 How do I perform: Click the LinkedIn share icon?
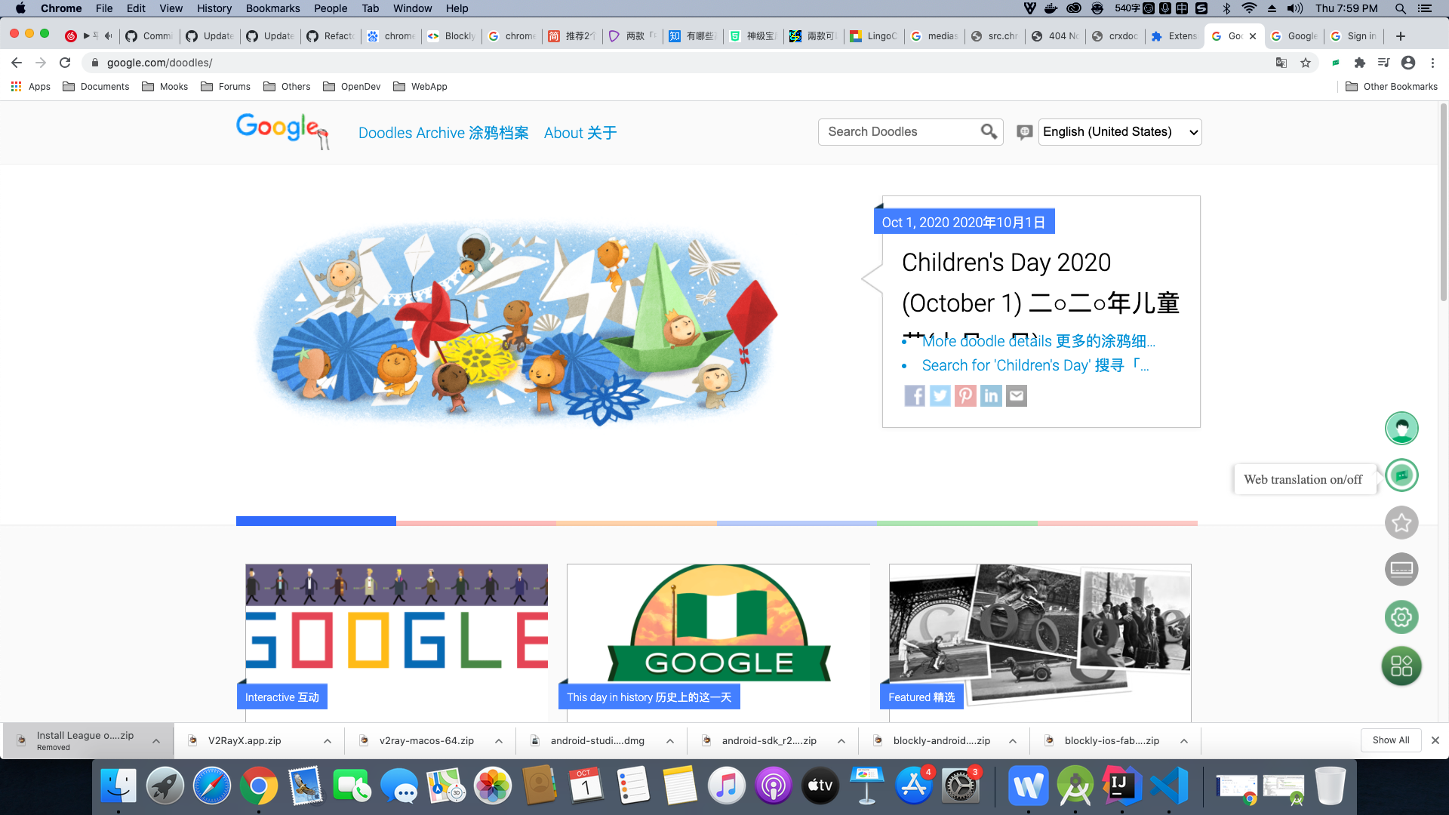point(990,395)
